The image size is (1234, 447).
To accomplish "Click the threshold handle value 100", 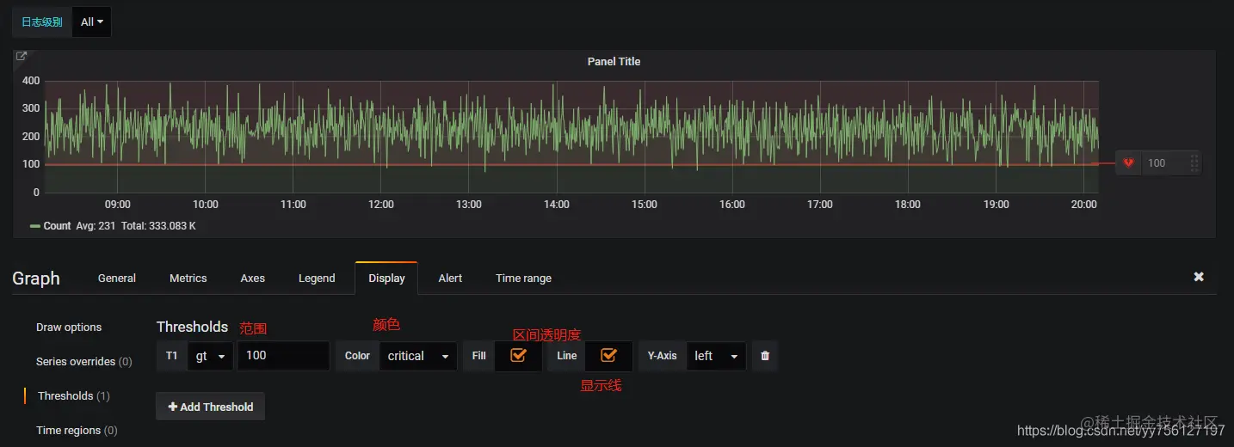I will (x=1157, y=163).
